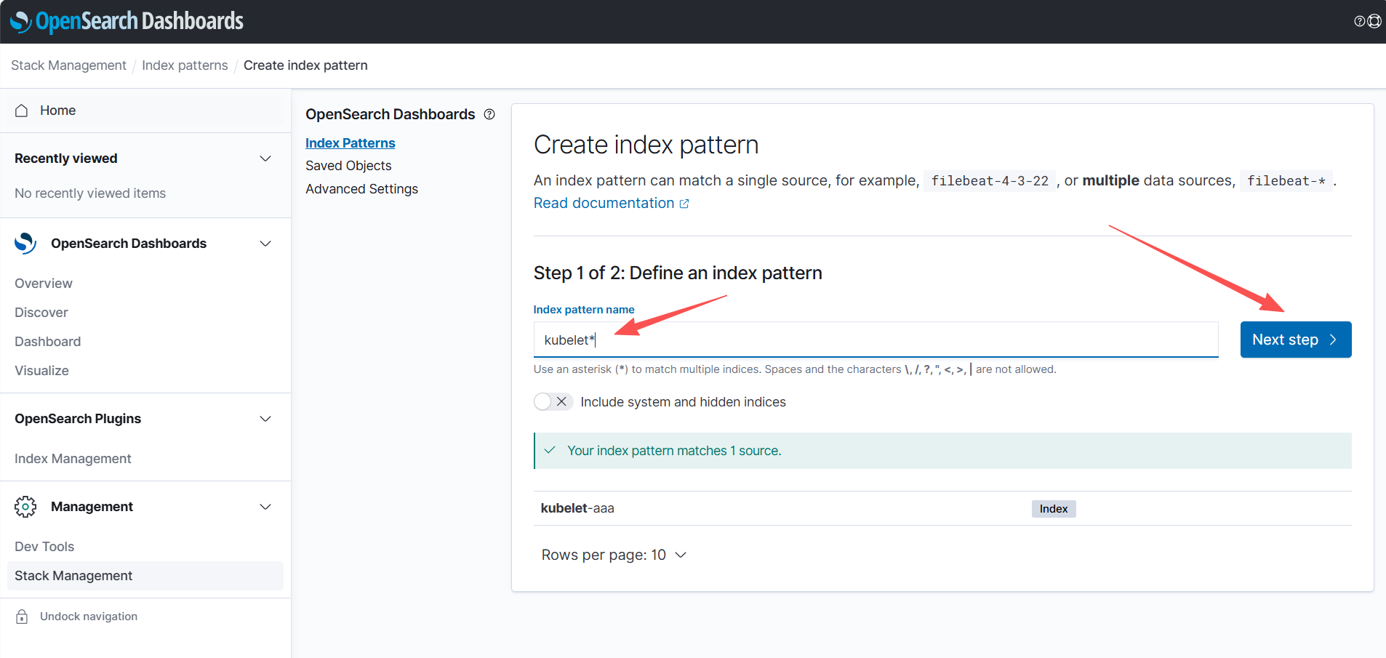Go to Discover in the sidebar
The width and height of the screenshot is (1386, 658).
pos(41,313)
